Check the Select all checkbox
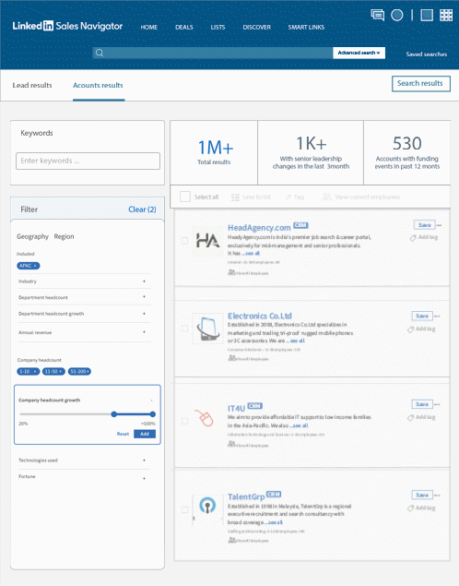This screenshot has width=459, height=586. [185, 197]
